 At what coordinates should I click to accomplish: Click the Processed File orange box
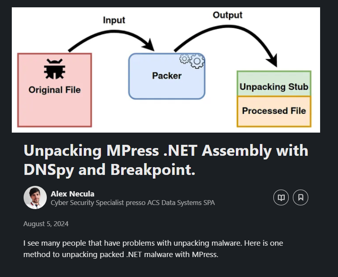[x=274, y=111]
